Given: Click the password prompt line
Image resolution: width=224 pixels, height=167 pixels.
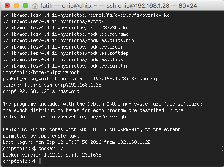Looking at the screenshot, I should 42,91.
